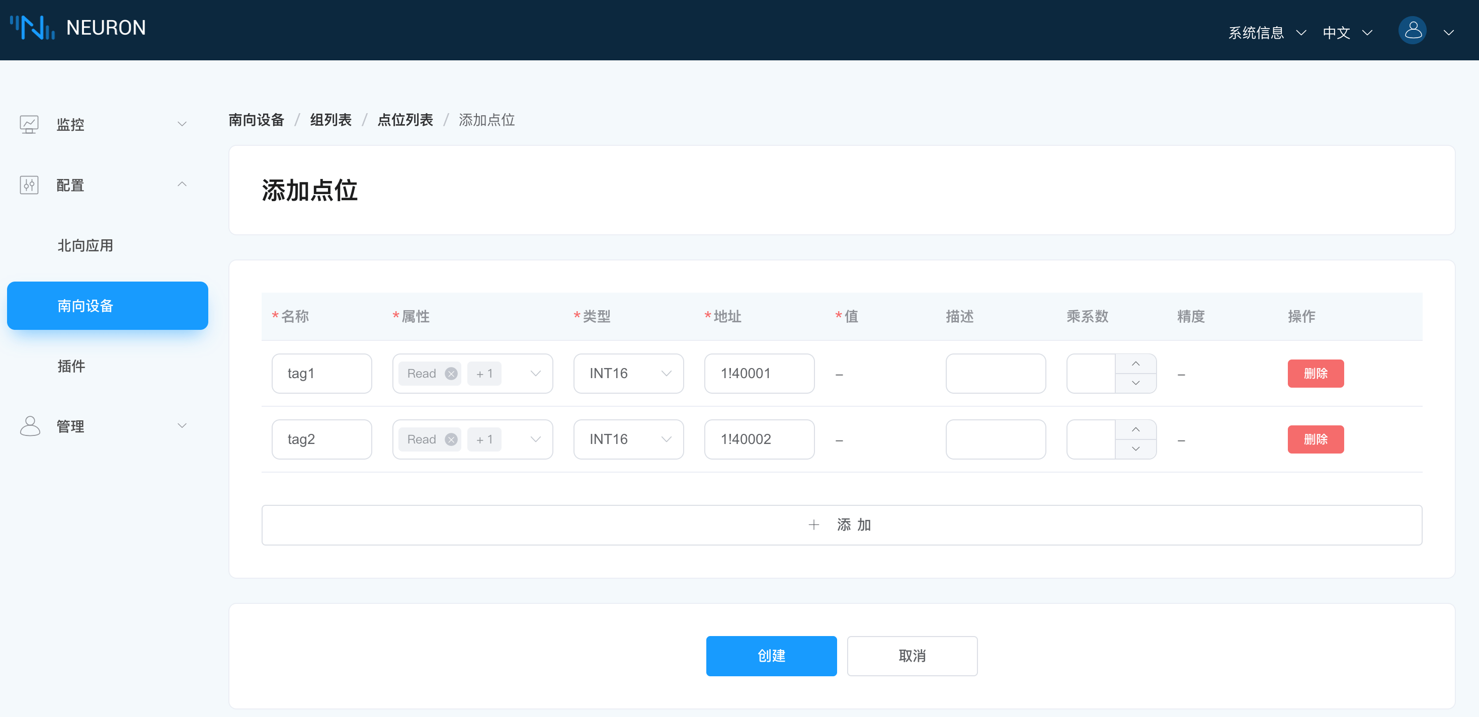Screen dimensions: 1479x717
Task: Click the 监控 monitor icon in sidebar
Action: click(x=29, y=124)
